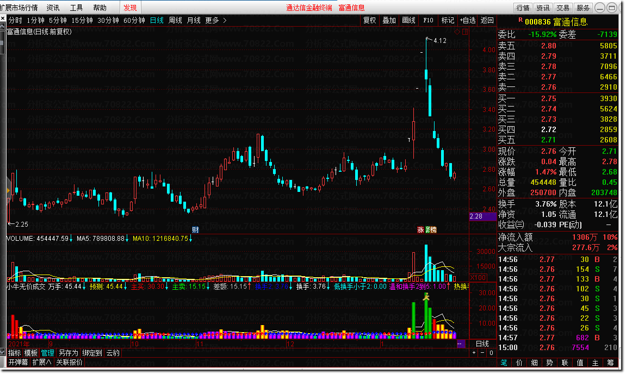Open the 资讯 menu in menu bar

tap(53, 8)
